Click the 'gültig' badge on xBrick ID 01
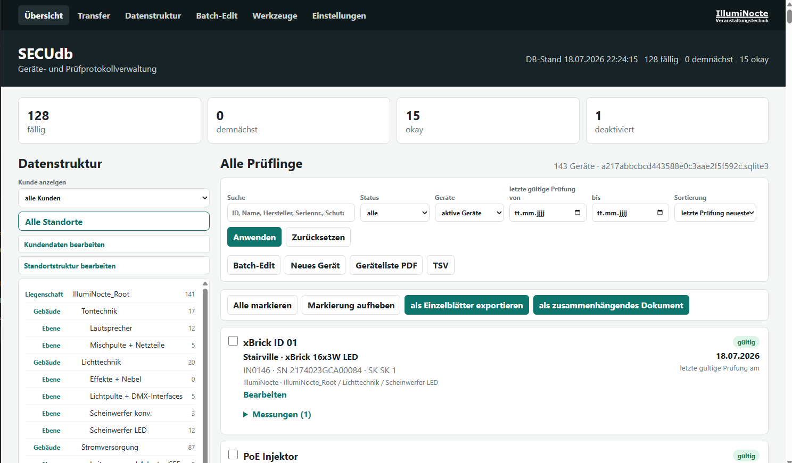The height and width of the screenshot is (463, 792). click(x=746, y=342)
